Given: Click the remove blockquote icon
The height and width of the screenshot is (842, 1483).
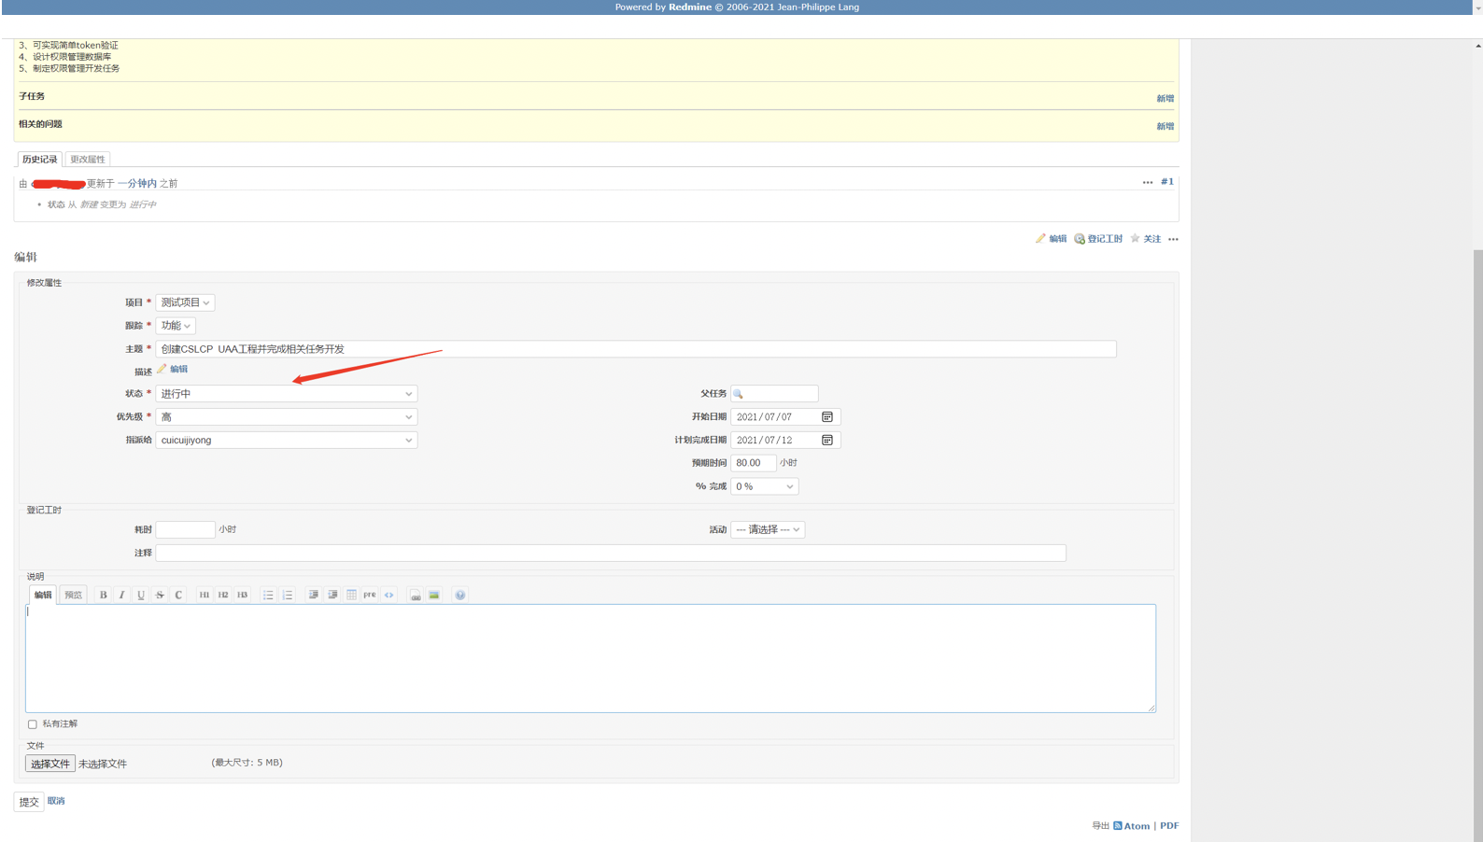Looking at the screenshot, I should [332, 595].
